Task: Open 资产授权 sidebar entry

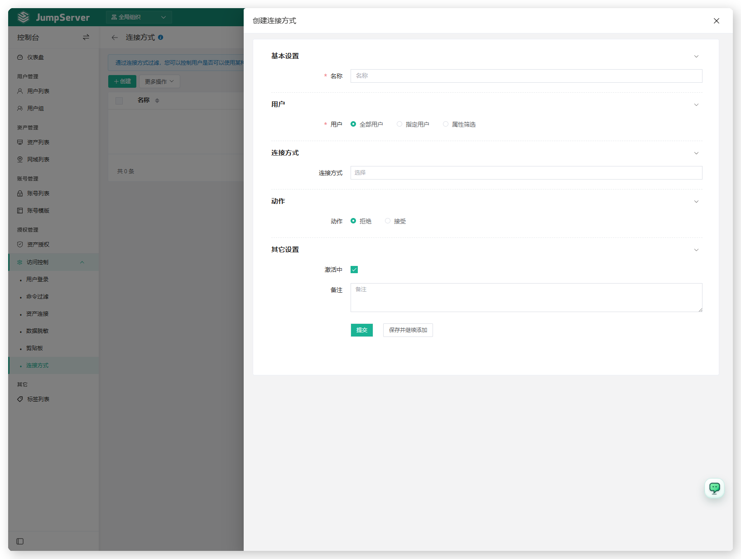Action: click(53, 245)
